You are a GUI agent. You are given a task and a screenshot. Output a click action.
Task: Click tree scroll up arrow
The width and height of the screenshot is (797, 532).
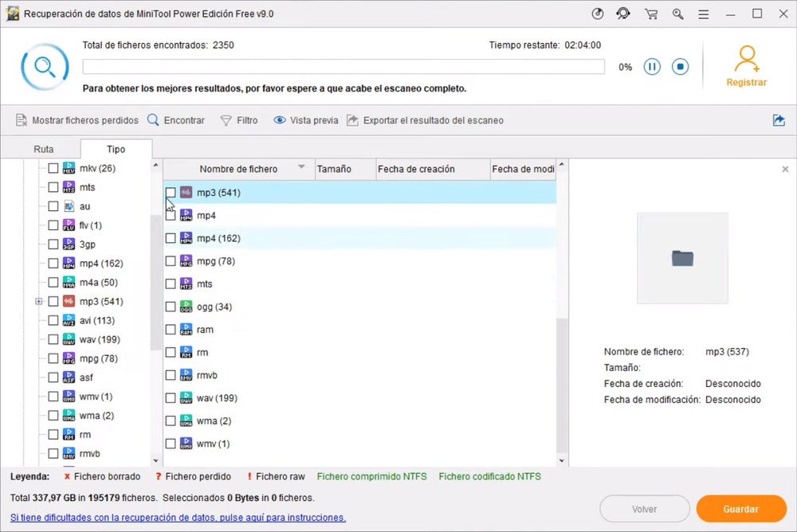155,165
